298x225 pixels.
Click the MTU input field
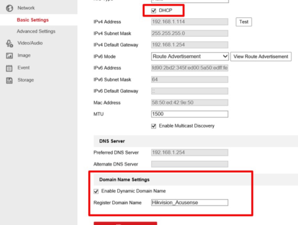[190, 114]
